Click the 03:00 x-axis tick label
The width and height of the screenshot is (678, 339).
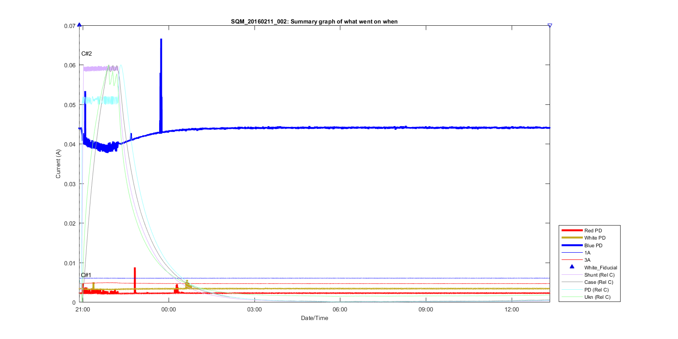tap(254, 310)
